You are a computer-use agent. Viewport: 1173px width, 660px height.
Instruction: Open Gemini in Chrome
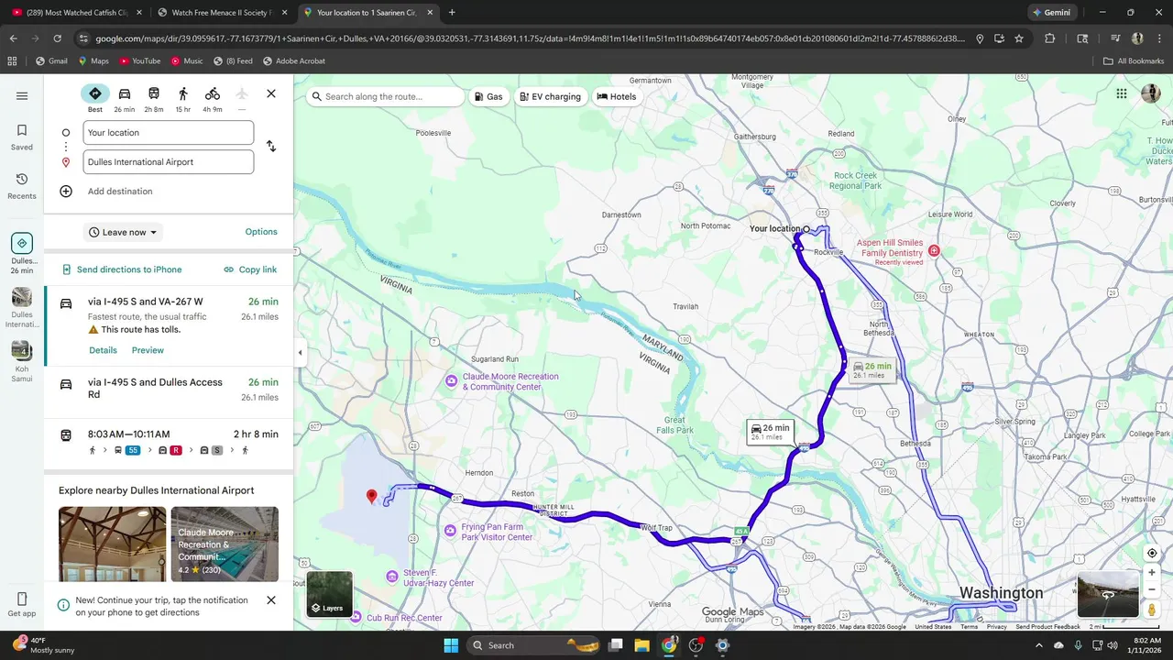click(x=1051, y=13)
